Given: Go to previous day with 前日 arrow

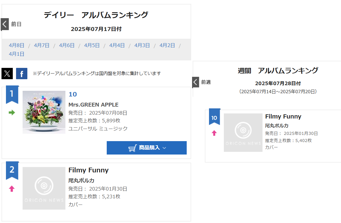Looking at the screenshot, I should [x=4, y=24].
